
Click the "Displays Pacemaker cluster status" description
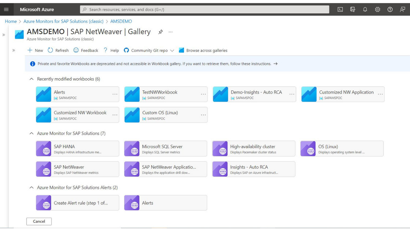253,152
